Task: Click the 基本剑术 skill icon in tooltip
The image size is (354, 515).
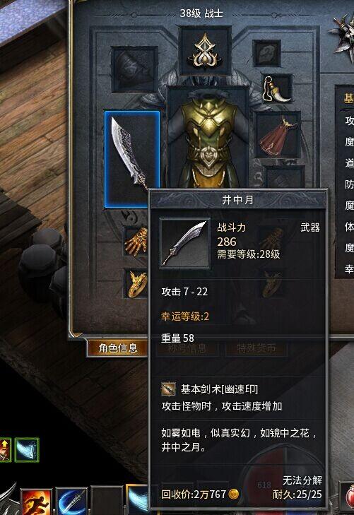Action: (x=168, y=389)
